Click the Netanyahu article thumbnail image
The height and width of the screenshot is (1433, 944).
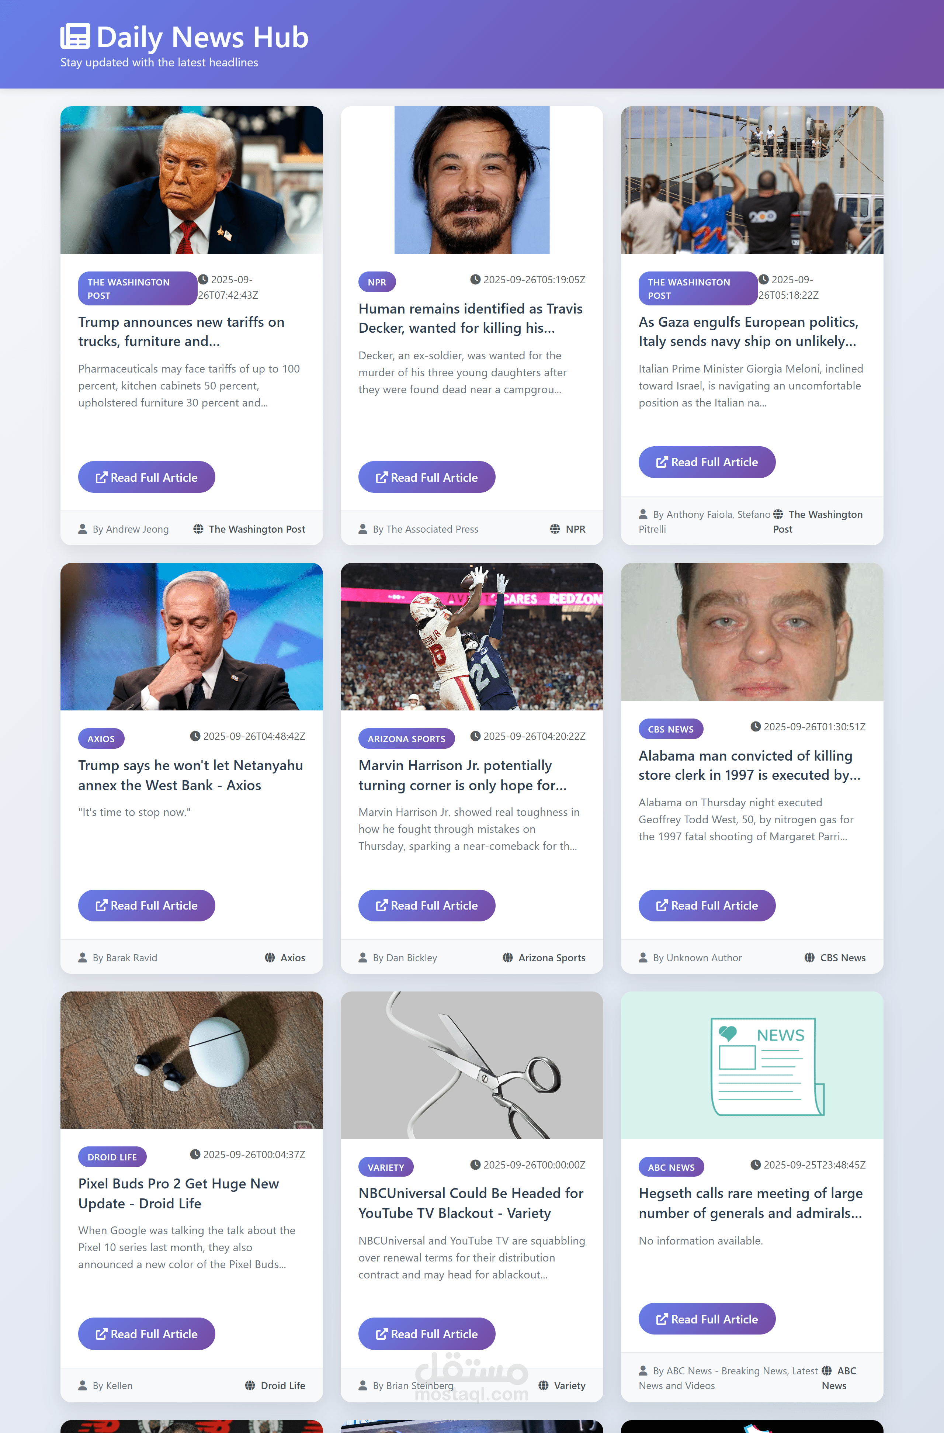pos(191,636)
